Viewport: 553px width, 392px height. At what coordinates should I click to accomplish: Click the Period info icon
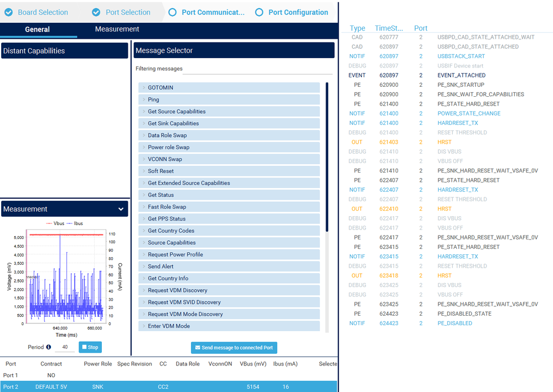click(49, 347)
